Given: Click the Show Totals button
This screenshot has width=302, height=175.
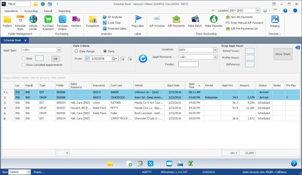Looking at the screenshot, I should pyautogui.click(x=283, y=54).
